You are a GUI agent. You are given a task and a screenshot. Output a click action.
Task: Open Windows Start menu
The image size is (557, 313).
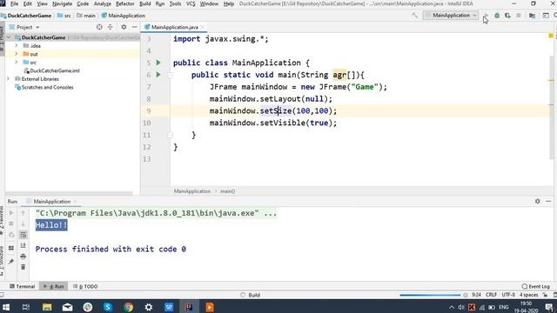[x=6, y=307]
